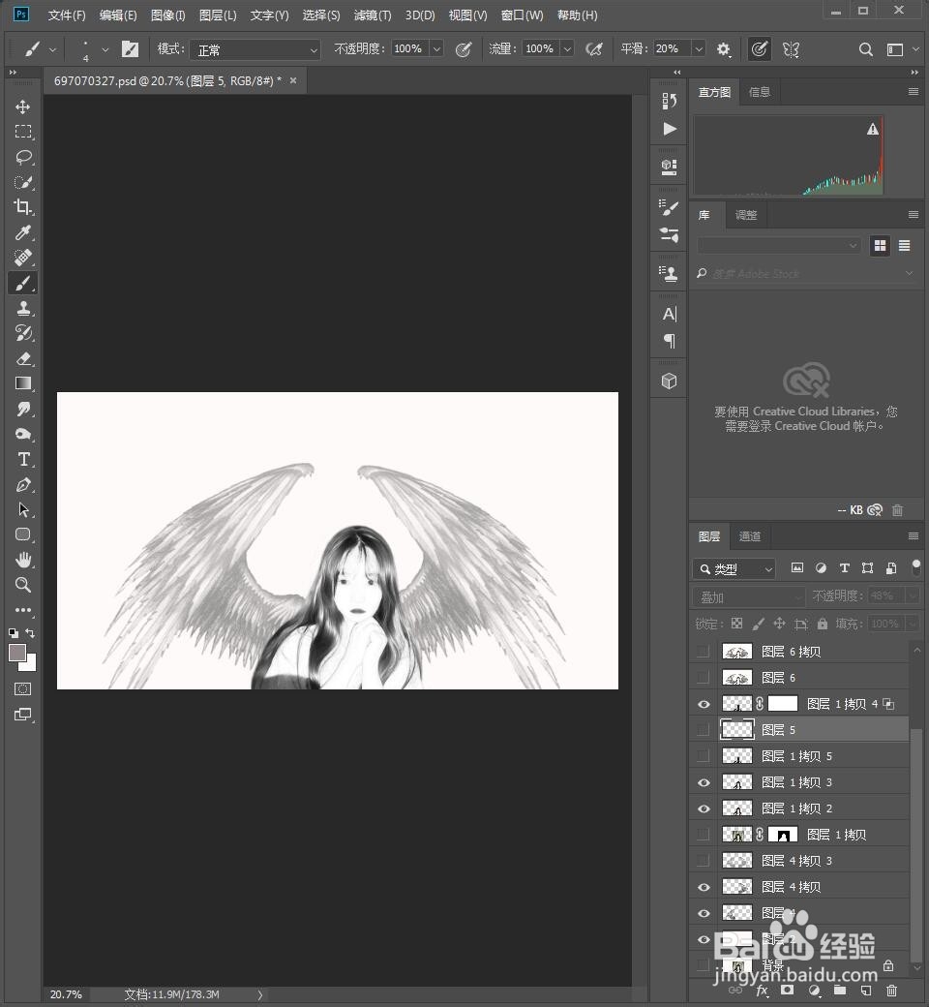Choose the Eyedropper tool

tap(23, 232)
